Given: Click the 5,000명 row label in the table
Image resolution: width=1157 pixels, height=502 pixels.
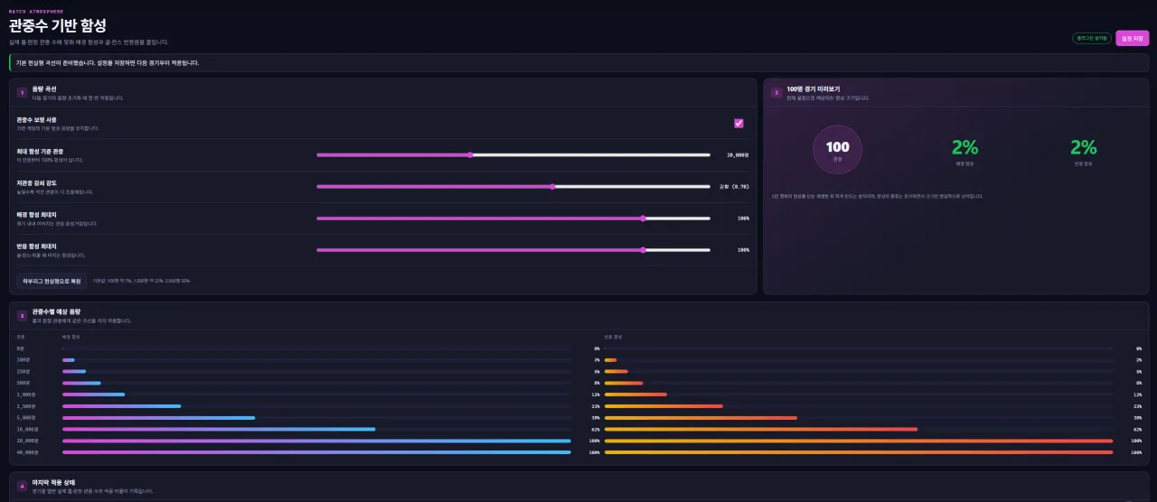Looking at the screenshot, I should pos(25,418).
